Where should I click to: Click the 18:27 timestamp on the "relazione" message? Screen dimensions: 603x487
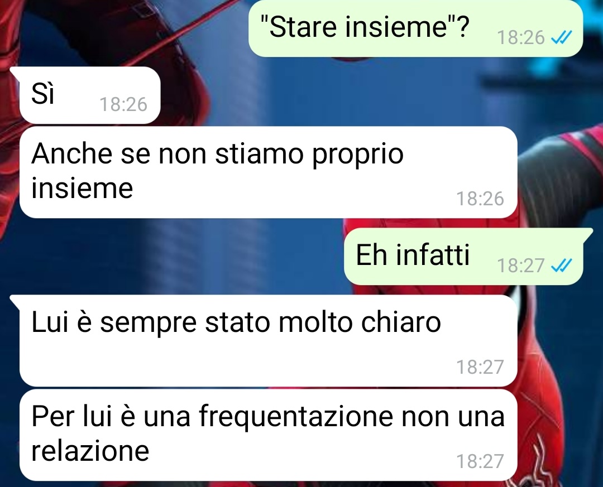click(480, 461)
